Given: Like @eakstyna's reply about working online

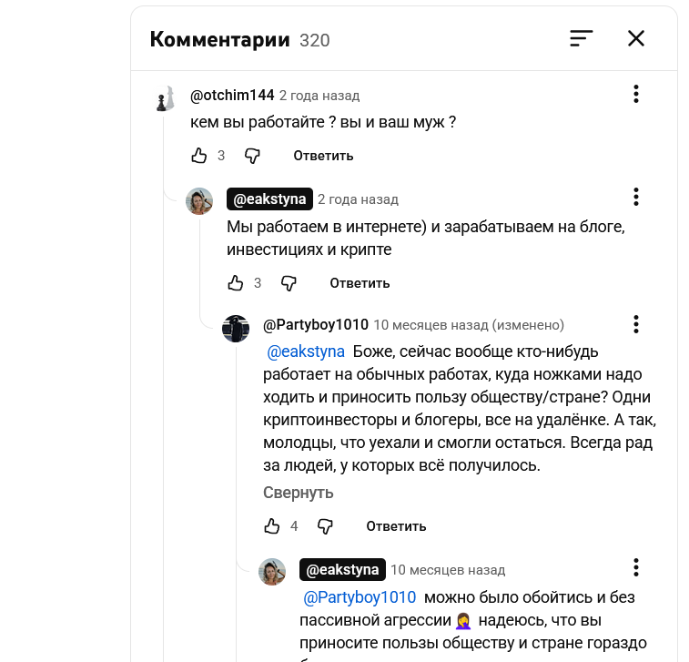Looking at the screenshot, I should click(236, 283).
